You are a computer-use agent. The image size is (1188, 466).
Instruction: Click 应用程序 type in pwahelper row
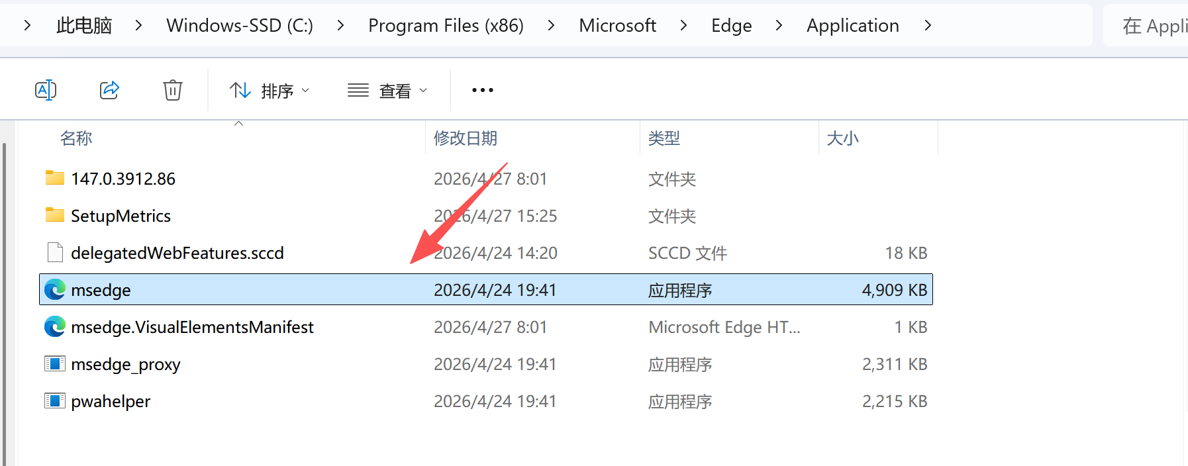tap(680, 401)
